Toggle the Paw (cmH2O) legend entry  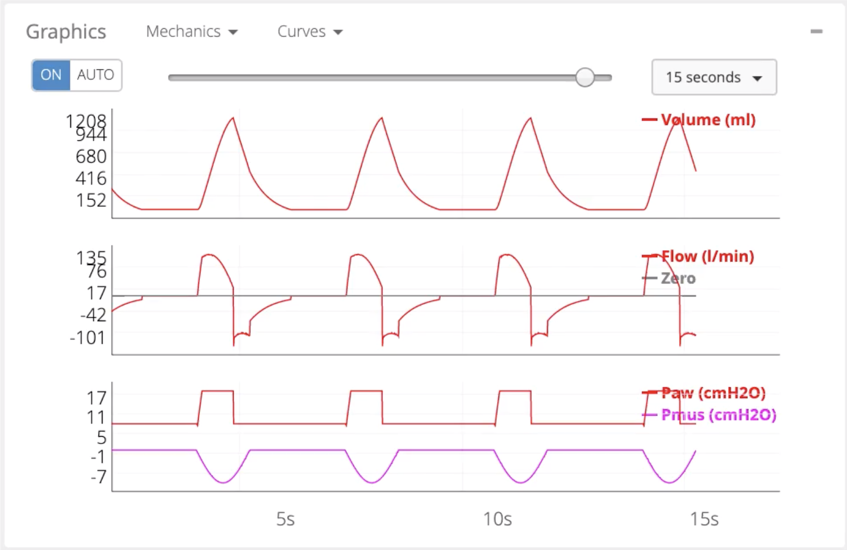click(x=704, y=393)
